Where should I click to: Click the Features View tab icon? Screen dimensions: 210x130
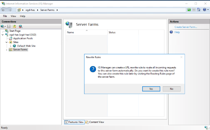pyautogui.click(x=66, y=122)
